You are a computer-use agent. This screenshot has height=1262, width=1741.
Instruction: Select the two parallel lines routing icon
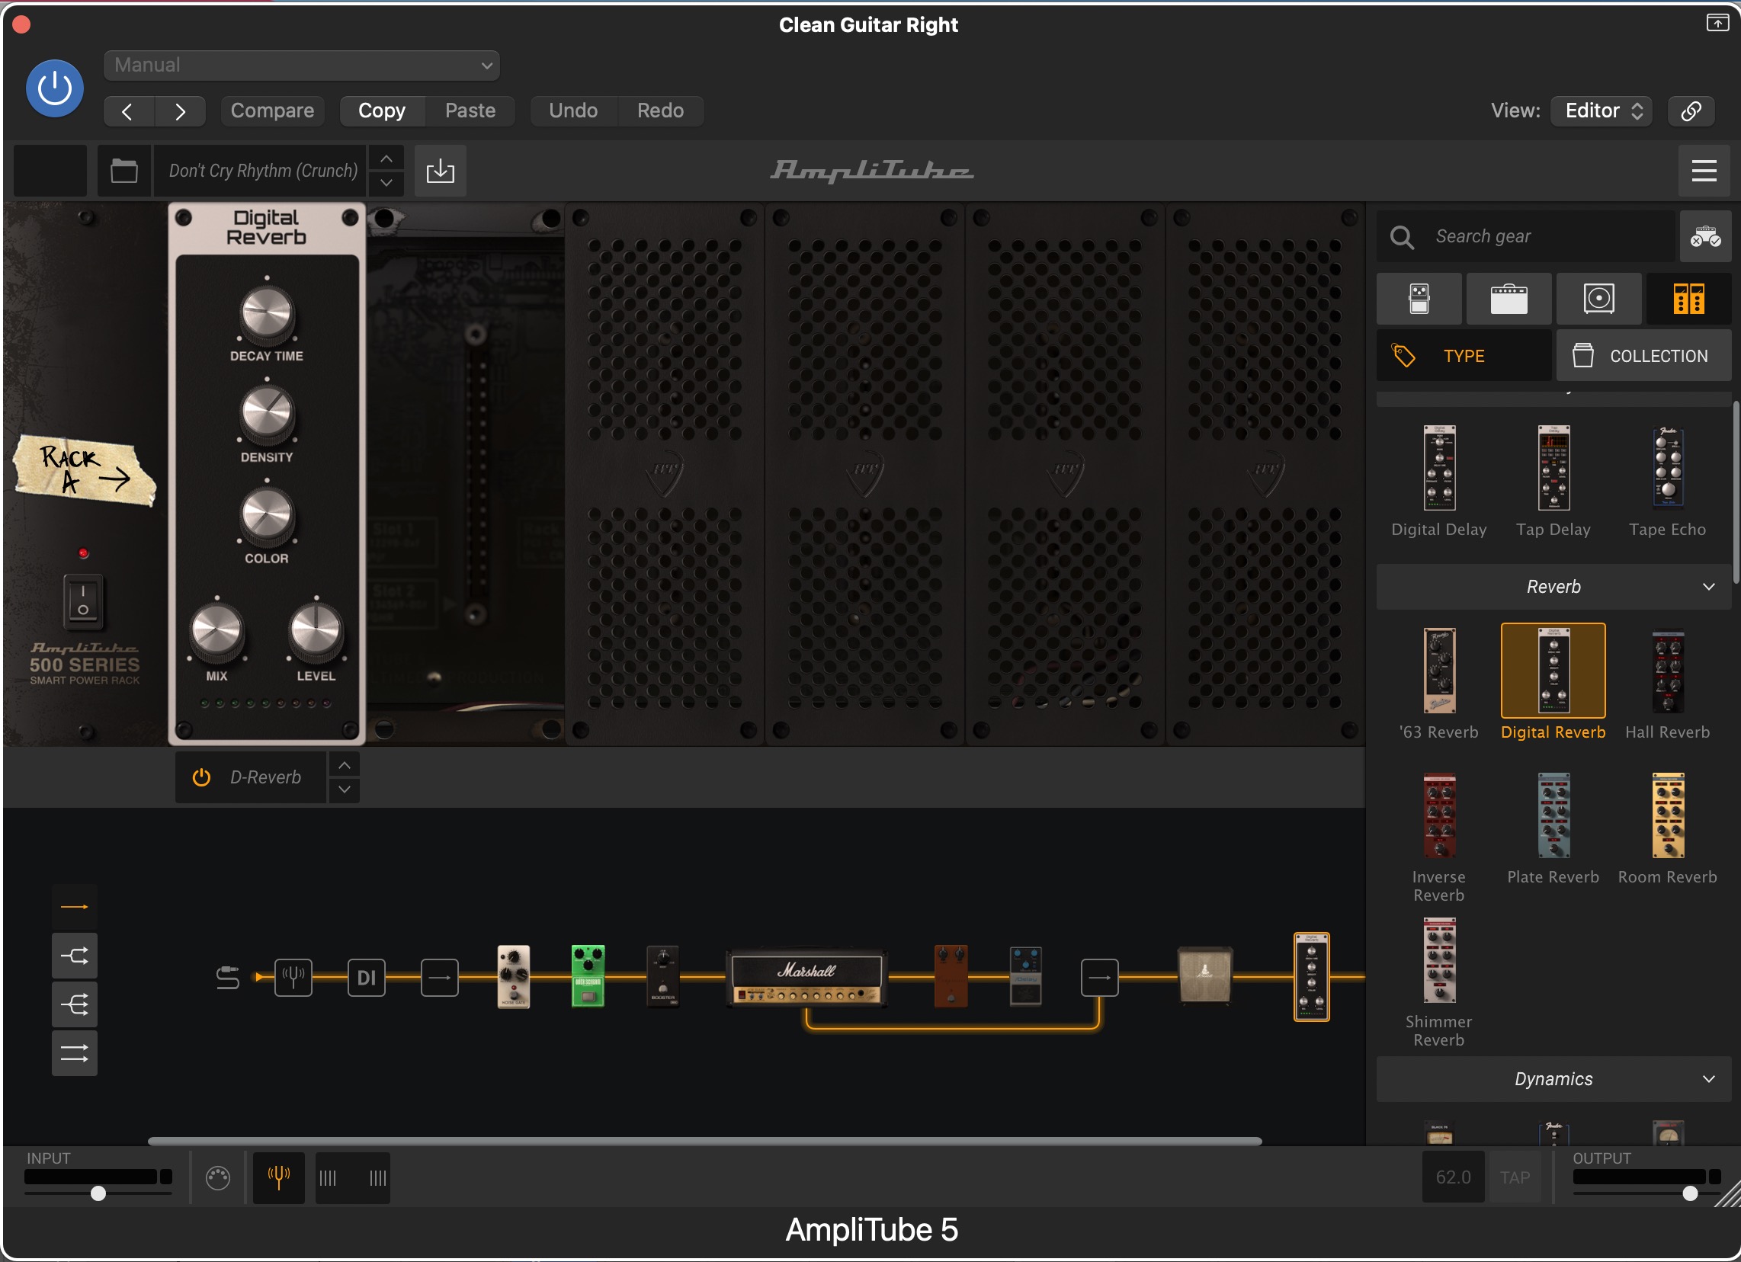75,1054
